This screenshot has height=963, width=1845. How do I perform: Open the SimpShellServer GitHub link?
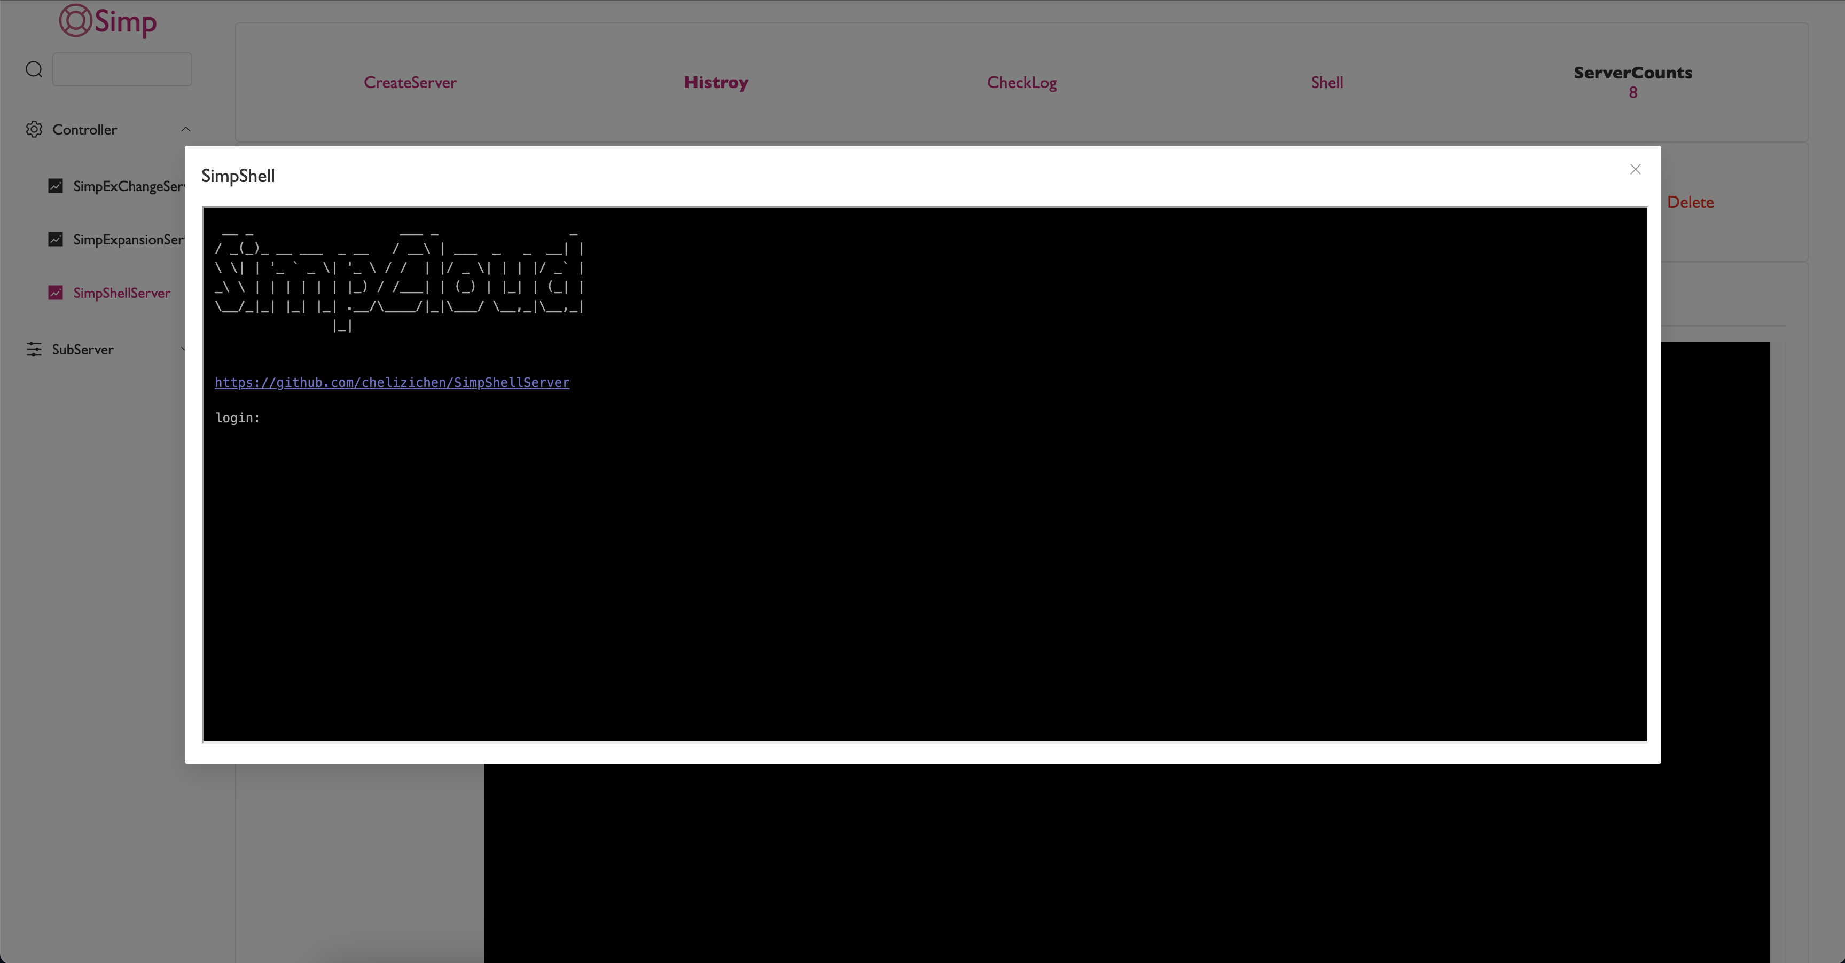click(x=392, y=382)
